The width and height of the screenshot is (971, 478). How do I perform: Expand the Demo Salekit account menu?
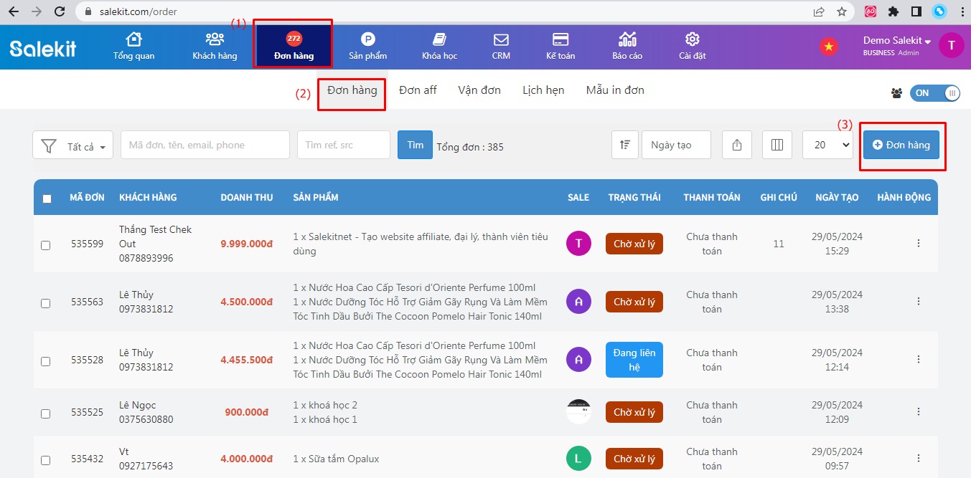click(896, 41)
